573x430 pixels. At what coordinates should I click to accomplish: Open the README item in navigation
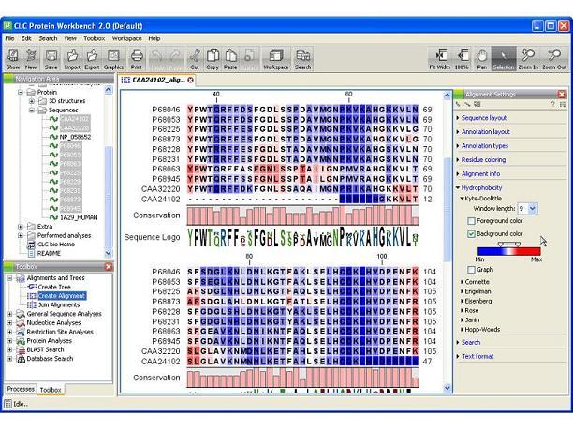click(49, 253)
